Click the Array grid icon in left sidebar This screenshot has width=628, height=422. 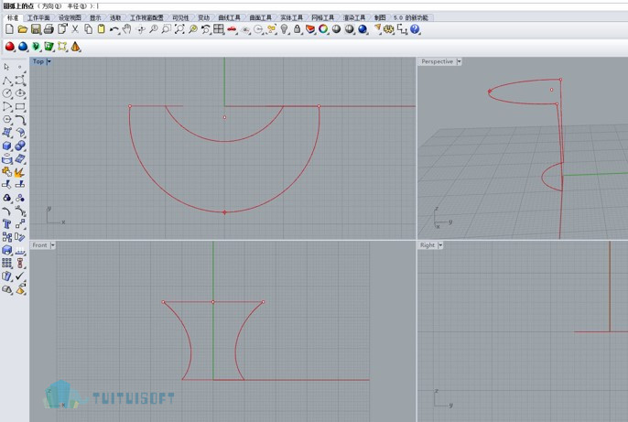pos(6,263)
